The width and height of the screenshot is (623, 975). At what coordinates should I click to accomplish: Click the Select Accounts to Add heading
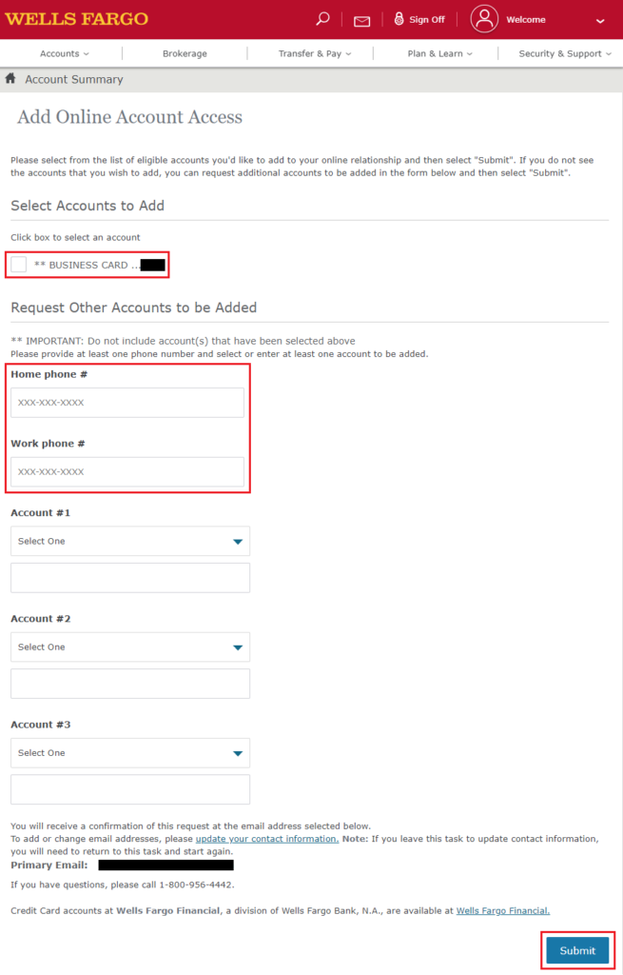point(88,206)
